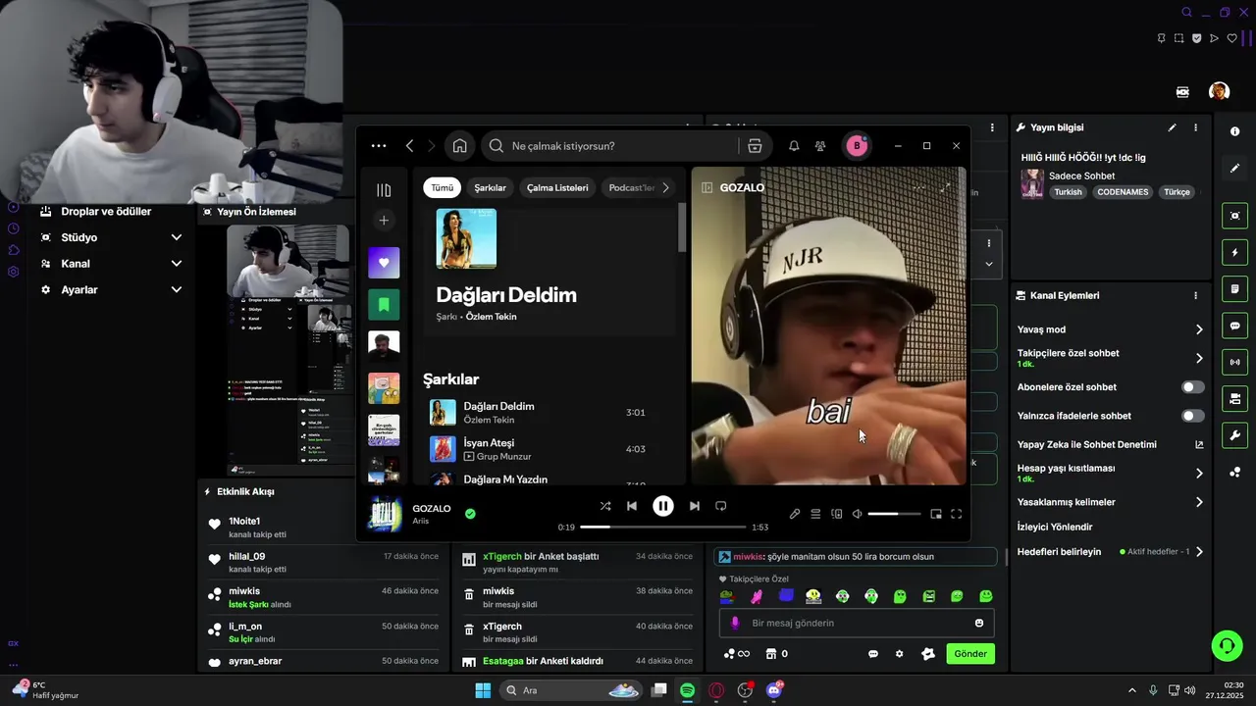Open Özlem Tekin artist link under title
Viewport: 1256px width, 706px height.
[x=491, y=317]
